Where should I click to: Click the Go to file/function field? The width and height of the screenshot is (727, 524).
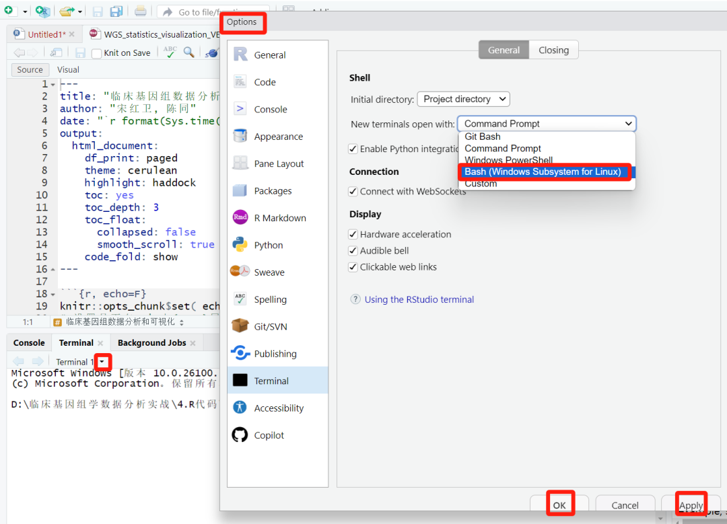[213, 12]
